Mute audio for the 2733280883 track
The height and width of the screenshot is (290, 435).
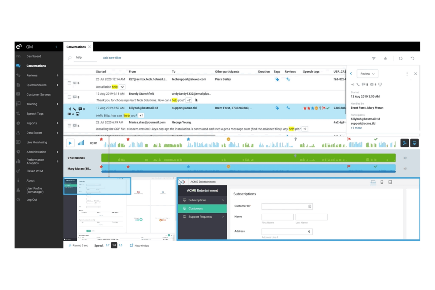(x=406, y=158)
